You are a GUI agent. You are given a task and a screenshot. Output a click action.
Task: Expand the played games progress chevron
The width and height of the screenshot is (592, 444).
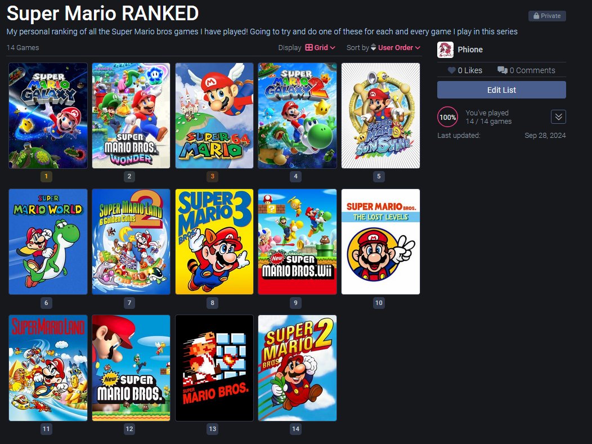click(558, 117)
